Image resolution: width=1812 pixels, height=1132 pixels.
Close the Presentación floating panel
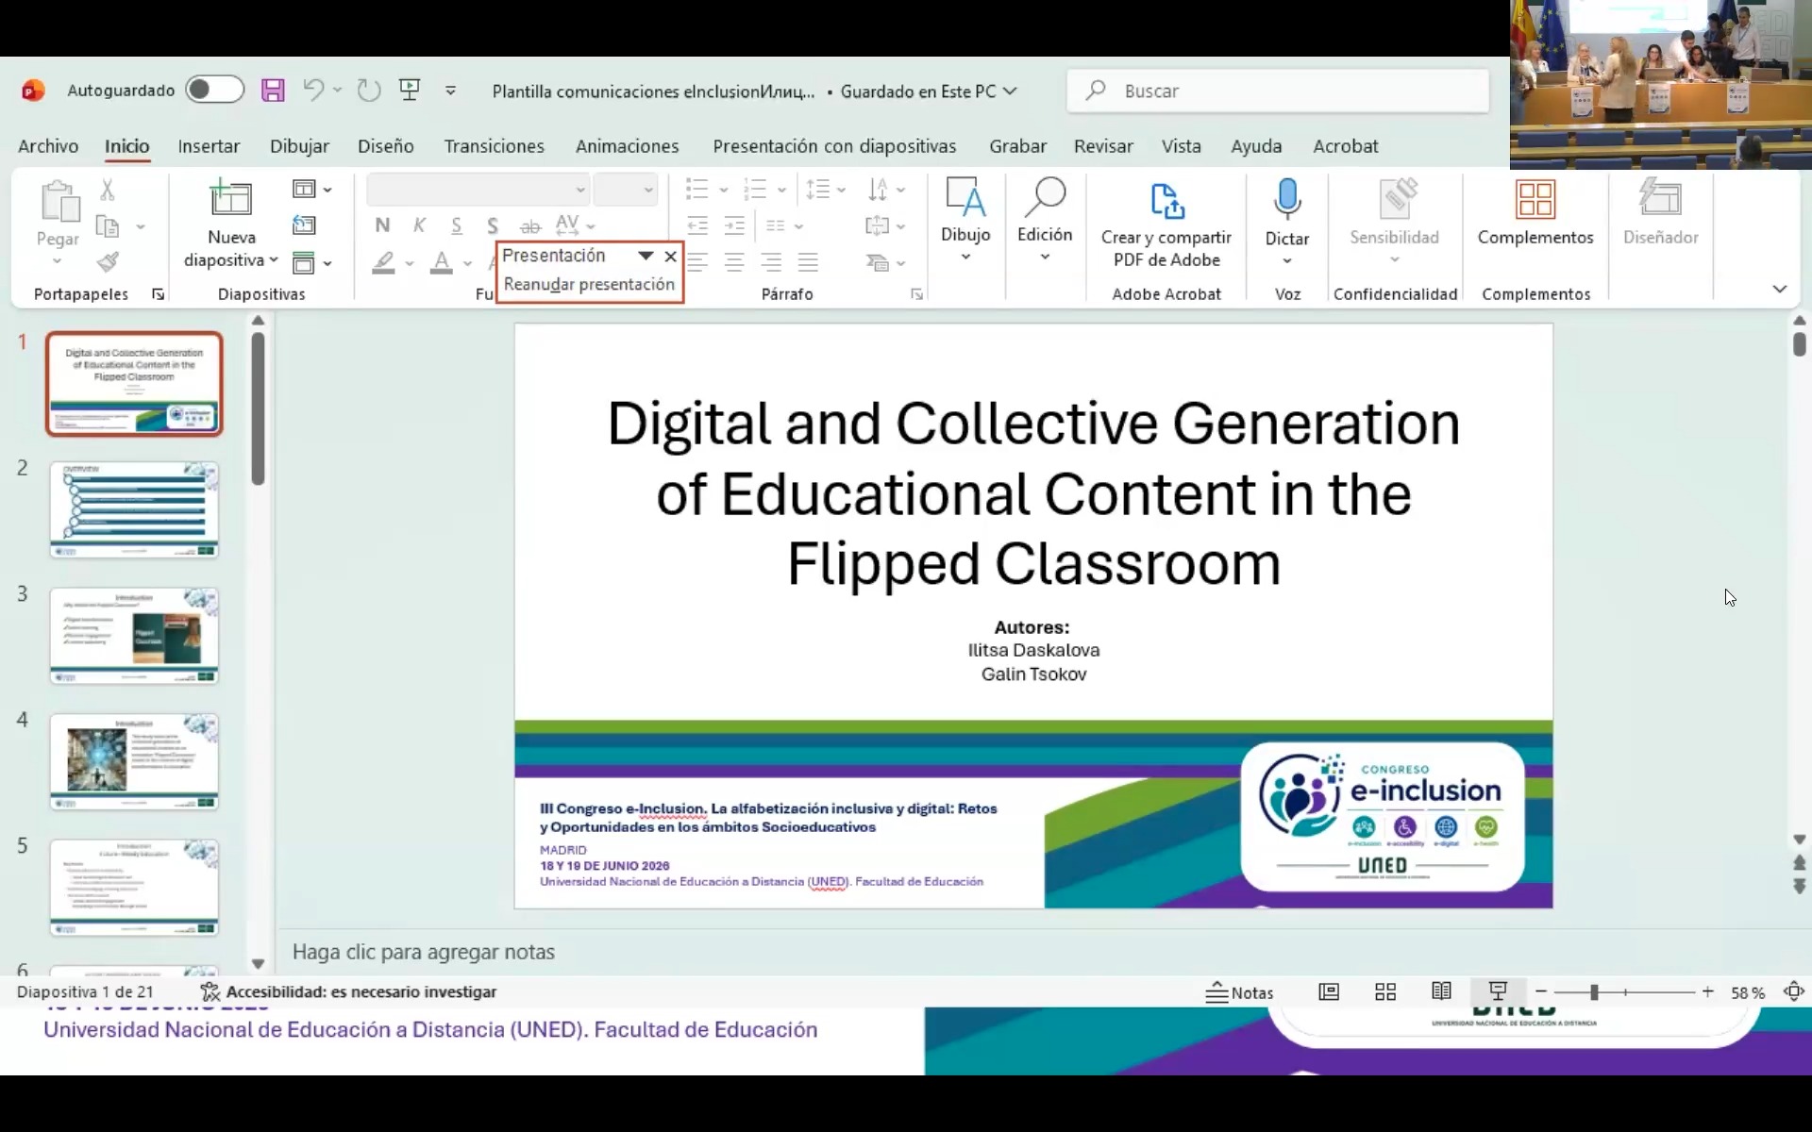670,256
